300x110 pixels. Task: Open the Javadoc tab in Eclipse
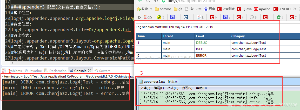[33, 71]
